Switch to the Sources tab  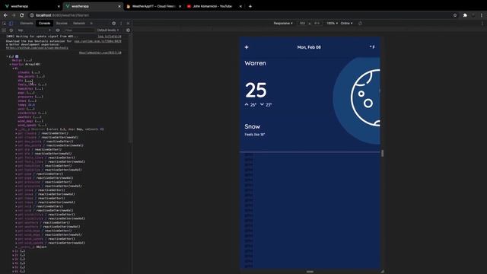click(62, 24)
